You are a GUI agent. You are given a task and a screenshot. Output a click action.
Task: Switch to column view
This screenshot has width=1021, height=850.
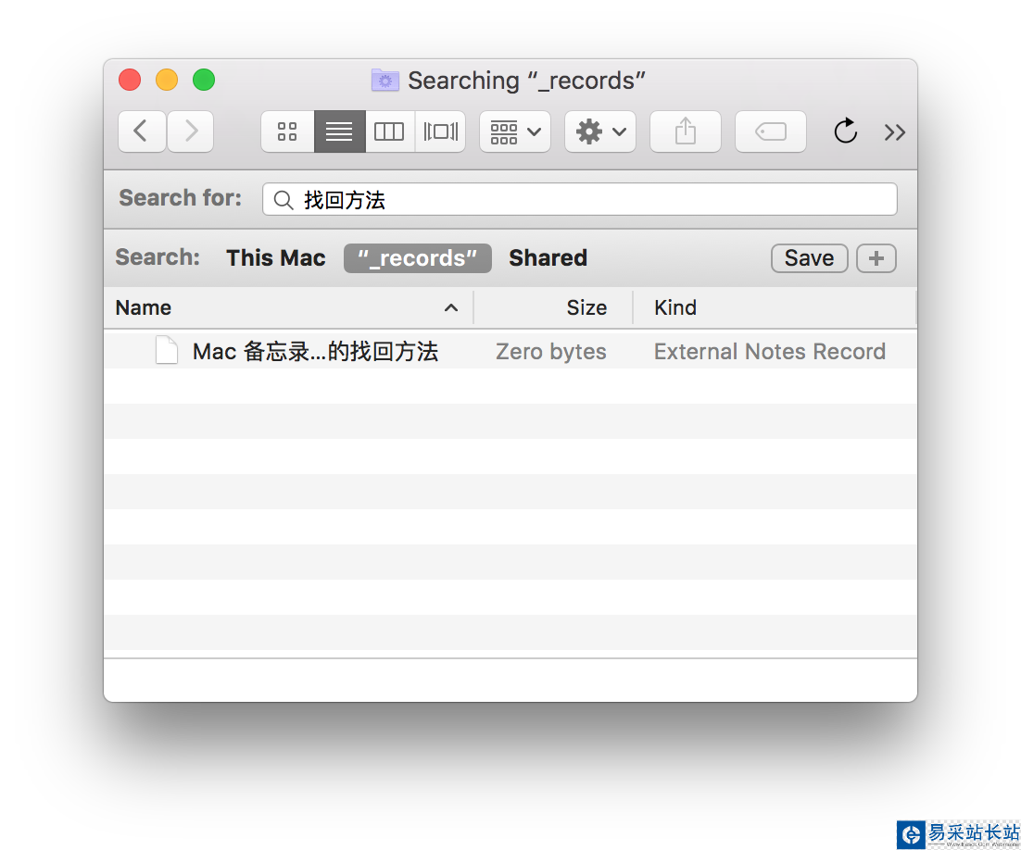click(389, 131)
